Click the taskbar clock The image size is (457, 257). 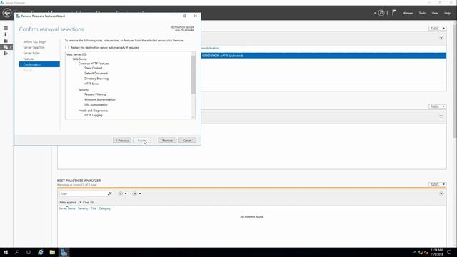tap(436, 252)
